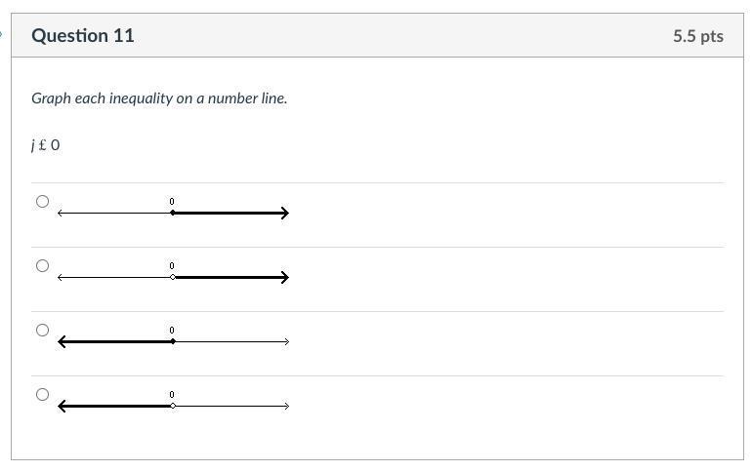Click the 5.5 pts score label

coord(697,36)
